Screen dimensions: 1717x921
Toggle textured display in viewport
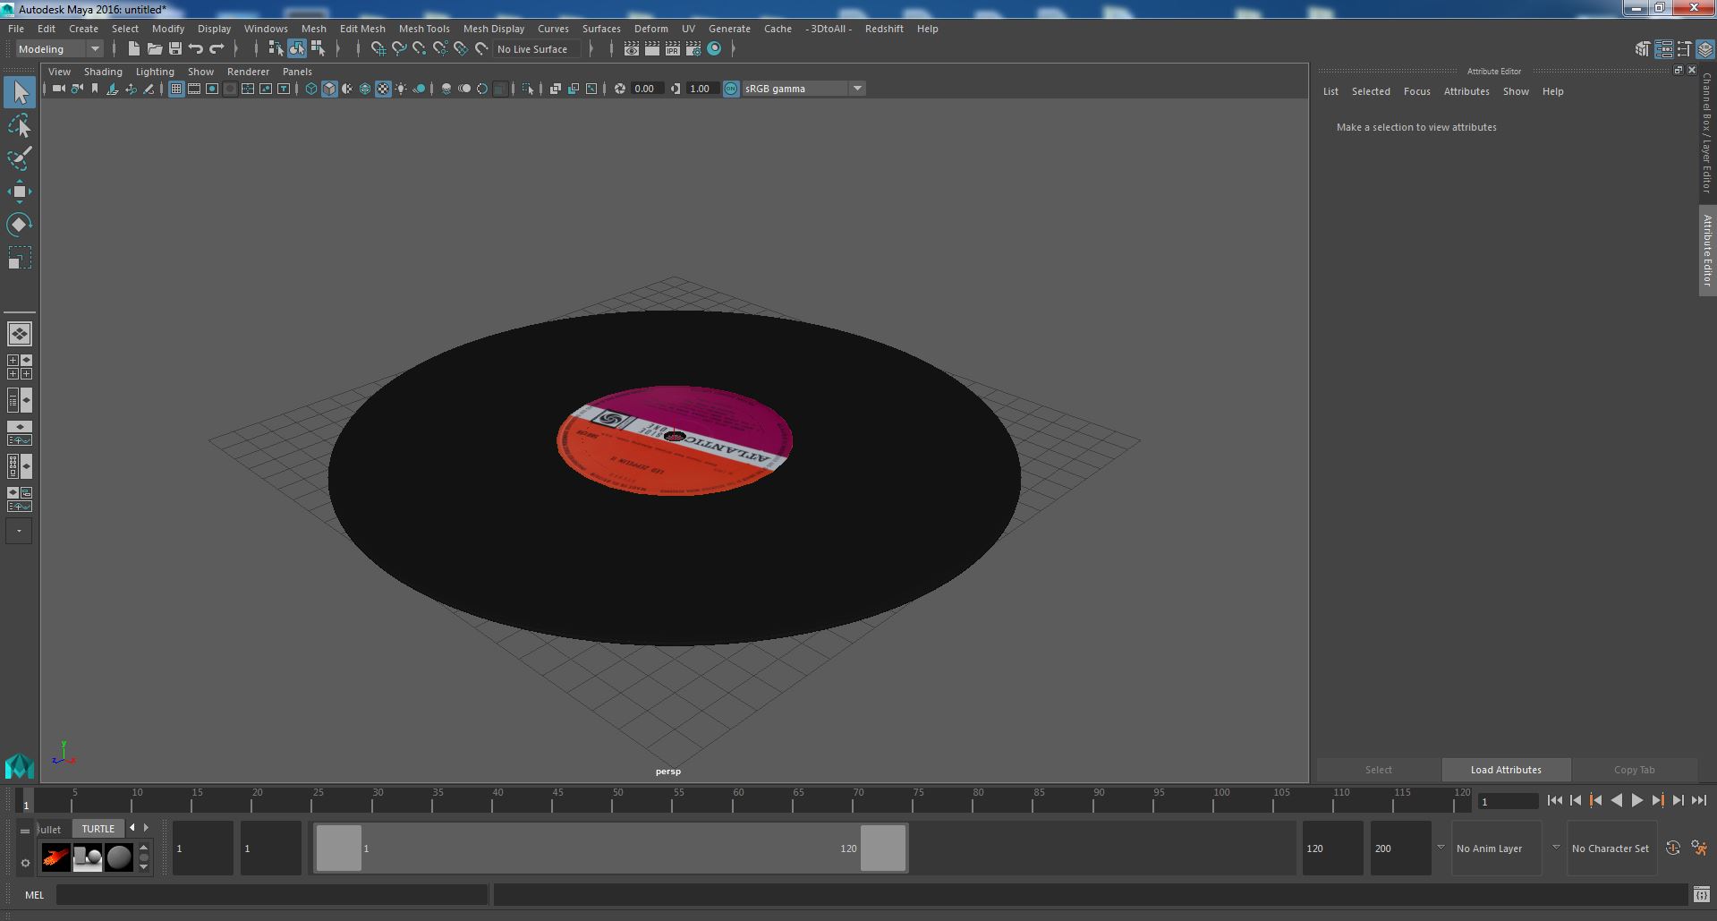[383, 89]
